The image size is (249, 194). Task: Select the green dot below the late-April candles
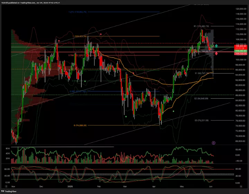click(173, 111)
